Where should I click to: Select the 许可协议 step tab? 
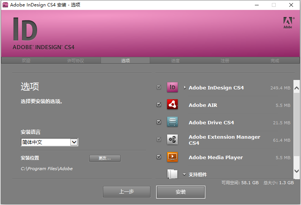pos(76,61)
